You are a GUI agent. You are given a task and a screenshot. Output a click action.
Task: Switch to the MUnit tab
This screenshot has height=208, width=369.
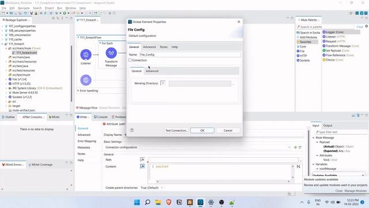(54, 117)
